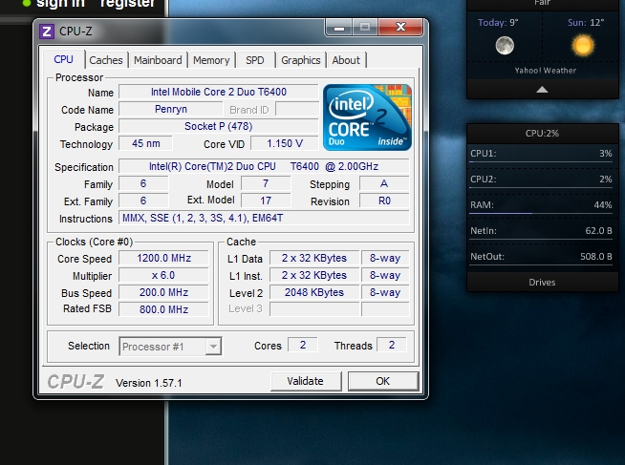
Task: Click the OK button
Action: [x=383, y=381]
